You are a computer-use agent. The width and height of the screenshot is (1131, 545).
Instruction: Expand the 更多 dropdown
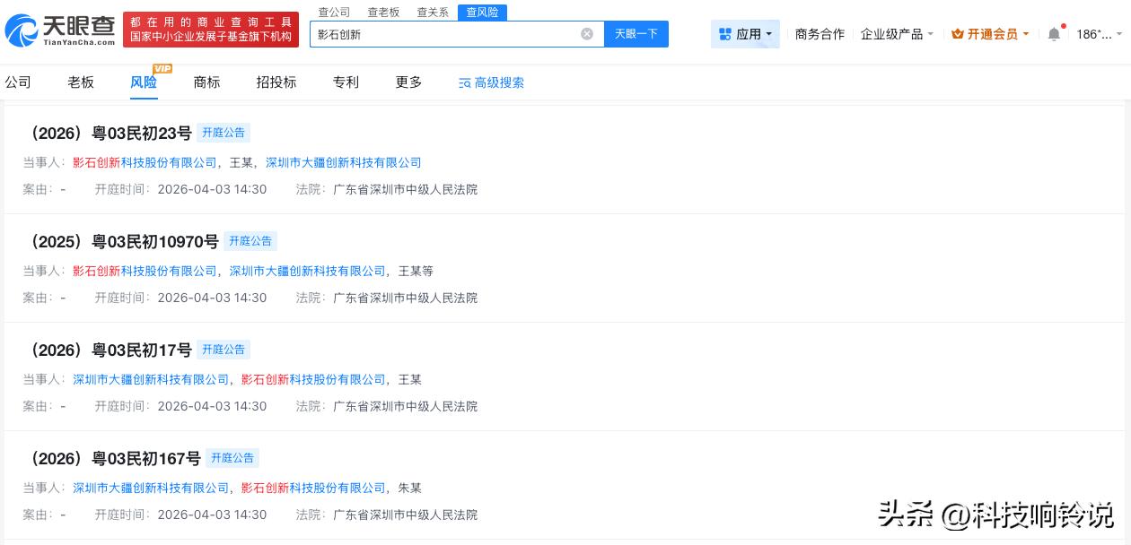pos(408,82)
